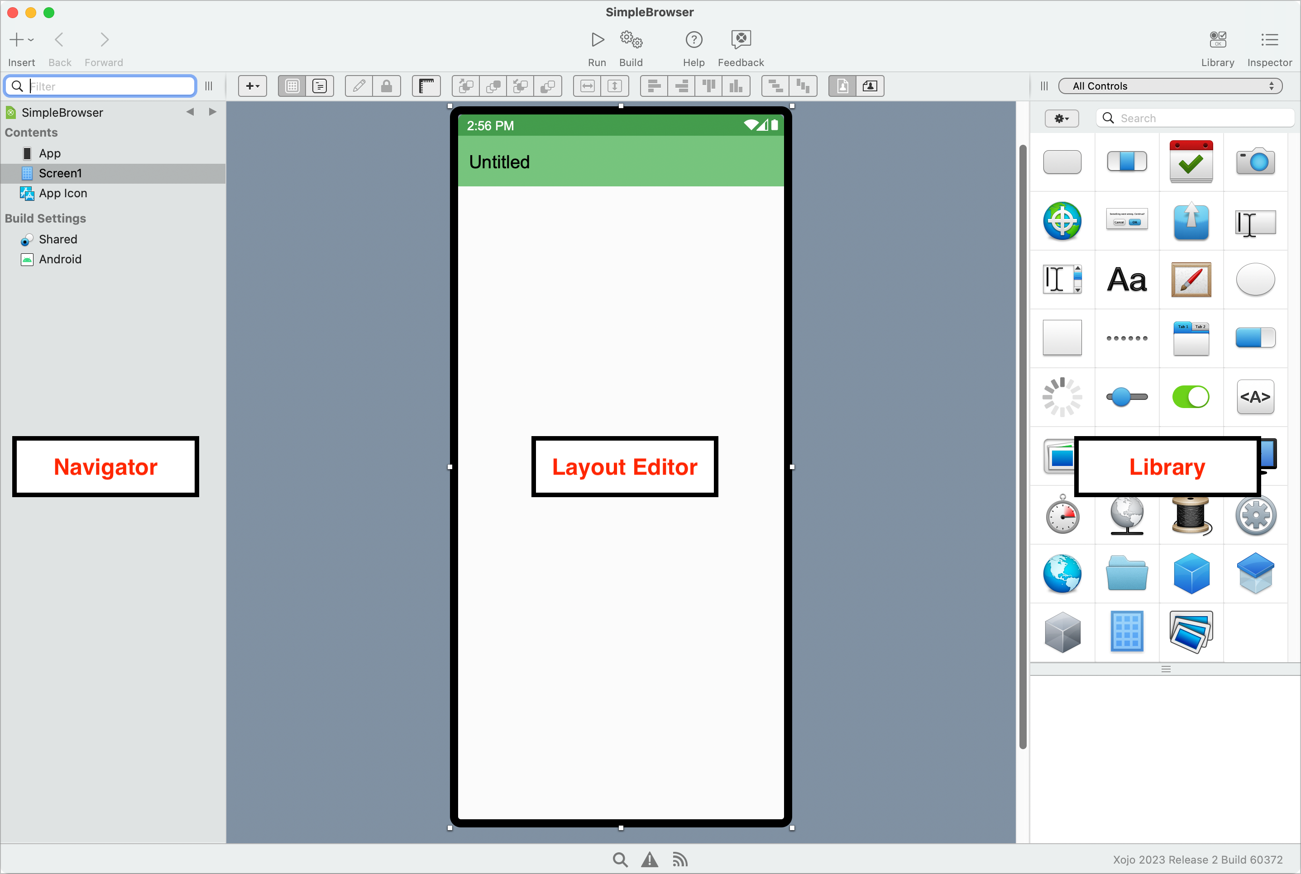1301x874 pixels.
Task: Select the camera control in Library
Action: click(x=1255, y=162)
